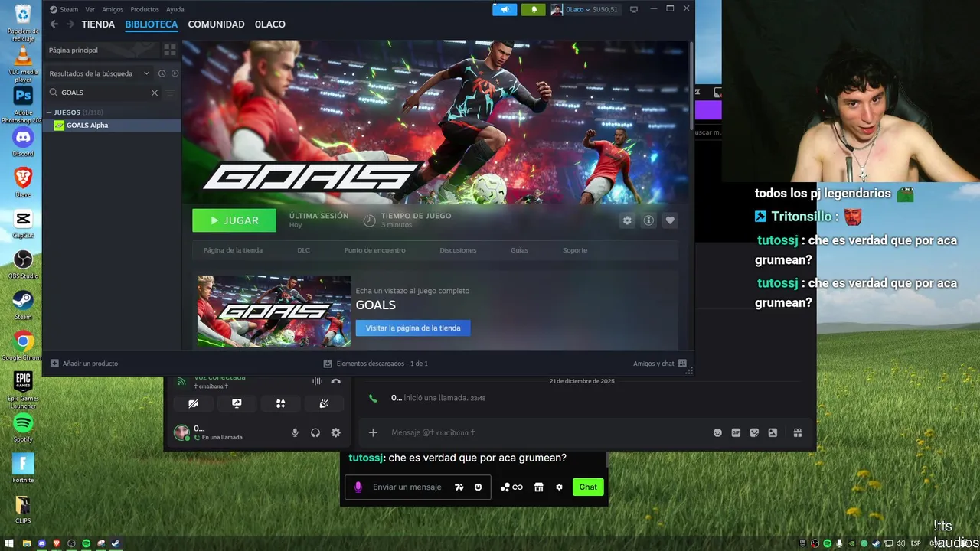Screen dimensions: 980x551
Task: Toggle Discord camera on or off
Action: pyautogui.click(x=193, y=403)
